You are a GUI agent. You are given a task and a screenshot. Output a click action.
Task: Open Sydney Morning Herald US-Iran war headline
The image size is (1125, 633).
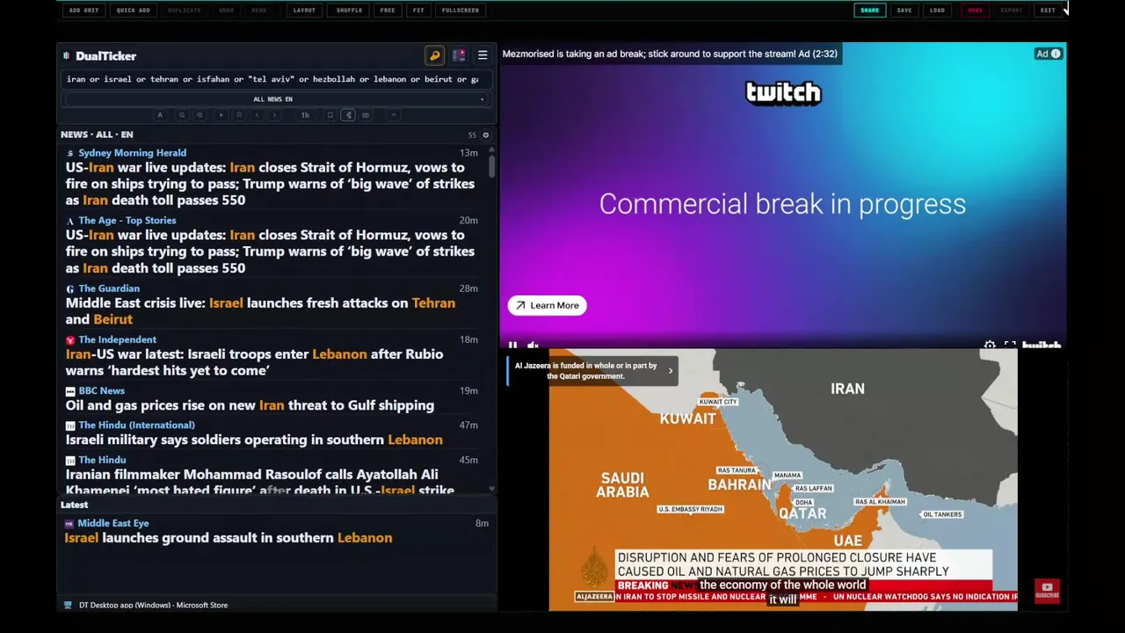click(x=270, y=184)
